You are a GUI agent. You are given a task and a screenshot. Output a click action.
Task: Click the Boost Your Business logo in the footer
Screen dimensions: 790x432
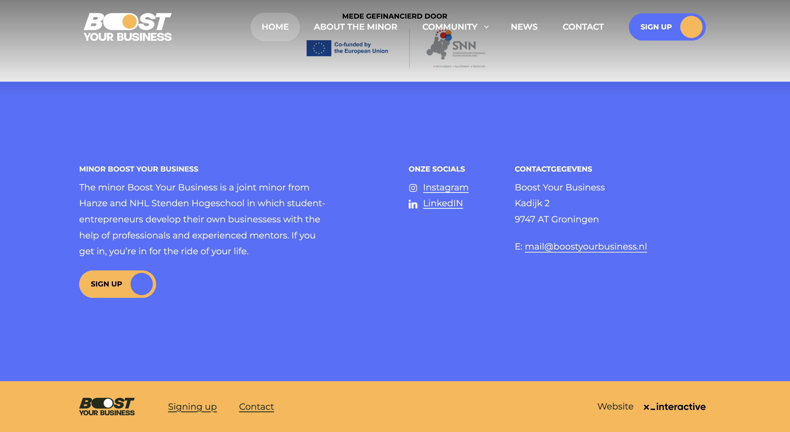[x=107, y=407]
